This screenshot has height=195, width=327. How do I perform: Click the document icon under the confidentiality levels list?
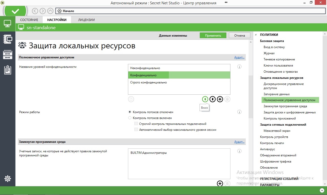(x=131, y=99)
